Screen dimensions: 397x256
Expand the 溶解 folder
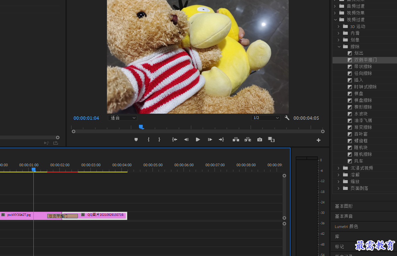[x=339, y=175]
